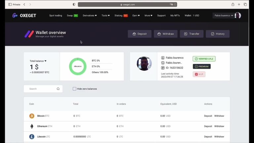Viewport: 254px width, 143px height.
Task: Click the Others 100.00% allocation label
Action: point(100,72)
